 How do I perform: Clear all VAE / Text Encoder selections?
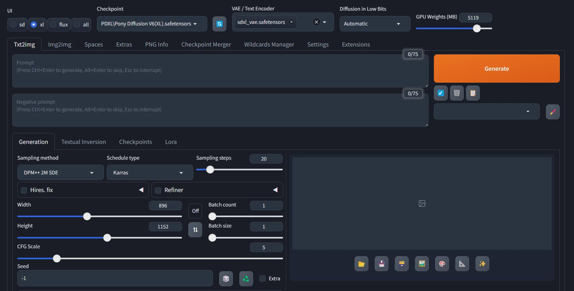pyautogui.click(x=316, y=22)
